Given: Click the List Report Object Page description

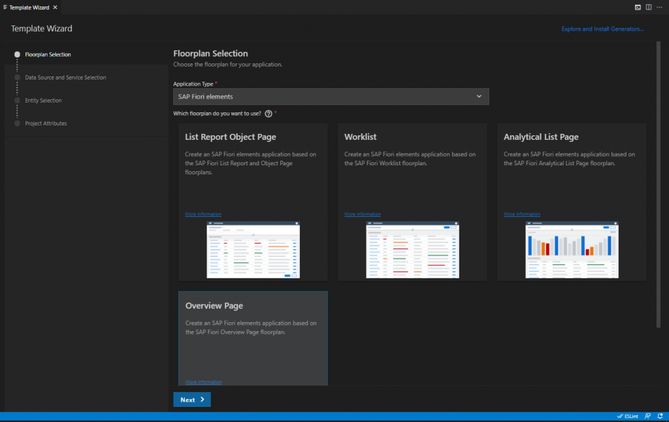Looking at the screenshot, I should click(x=250, y=163).
